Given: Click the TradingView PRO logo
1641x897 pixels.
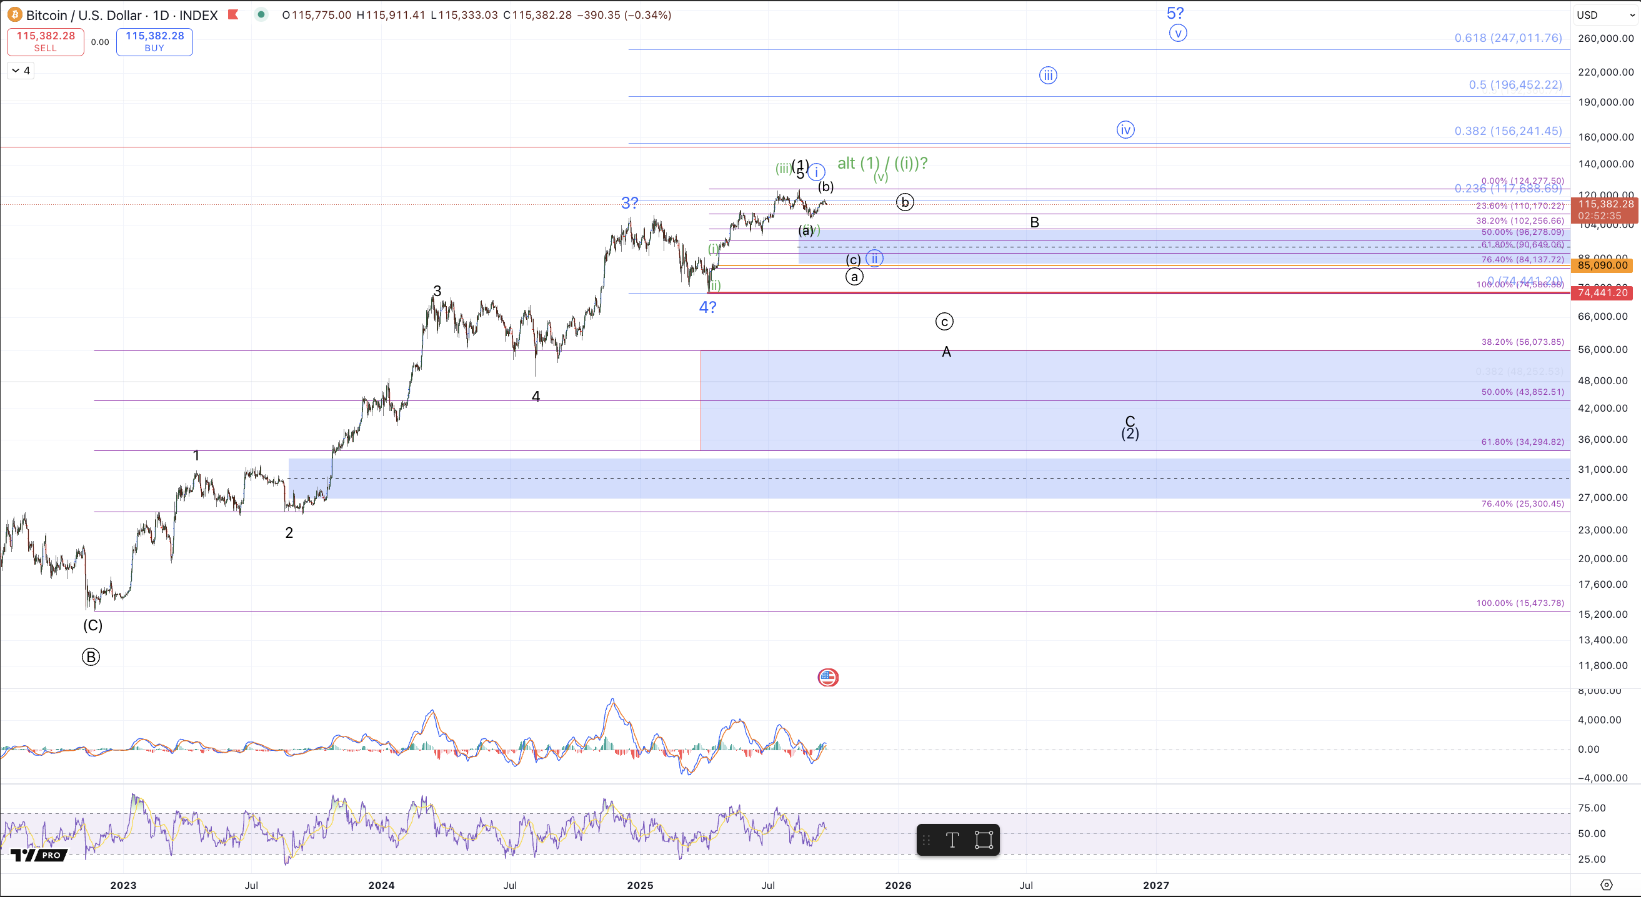Looking at the screenshot, I should click(x=40, y=855).
